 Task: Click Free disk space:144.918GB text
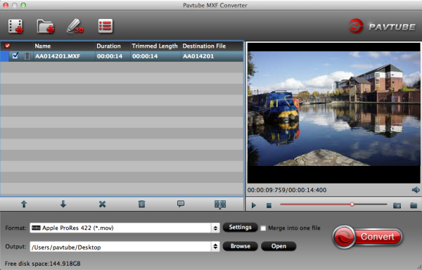[43, 264]
